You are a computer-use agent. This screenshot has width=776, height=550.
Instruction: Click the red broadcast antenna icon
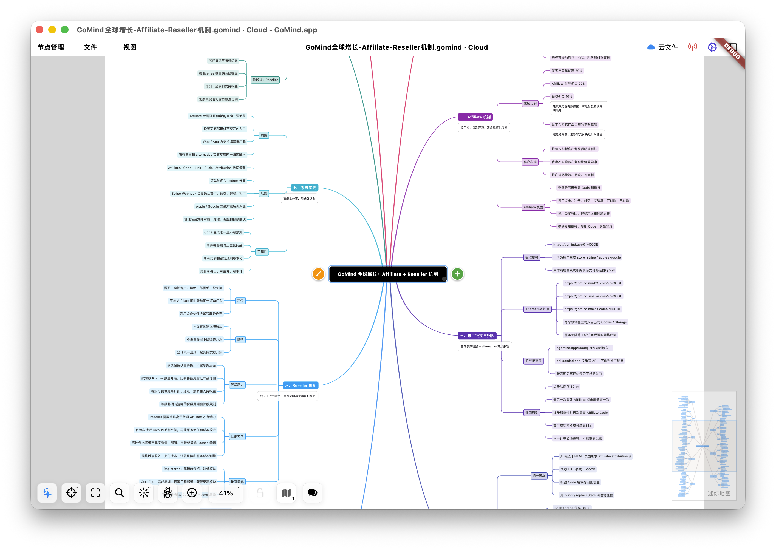point(693,47)
